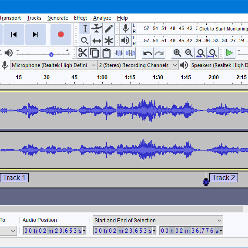Select the Envelope tool
Image resolution: width=248 pixels, height=248 pixels.
pyautogui.click(x=97, y=28)
